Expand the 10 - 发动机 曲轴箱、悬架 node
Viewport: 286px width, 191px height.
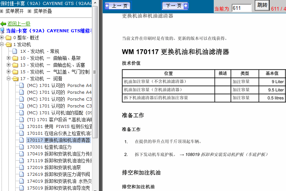click(x=8, y=58)
